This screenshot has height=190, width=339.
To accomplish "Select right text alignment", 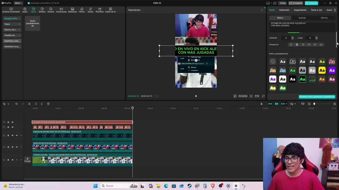I will pos(303,45).
